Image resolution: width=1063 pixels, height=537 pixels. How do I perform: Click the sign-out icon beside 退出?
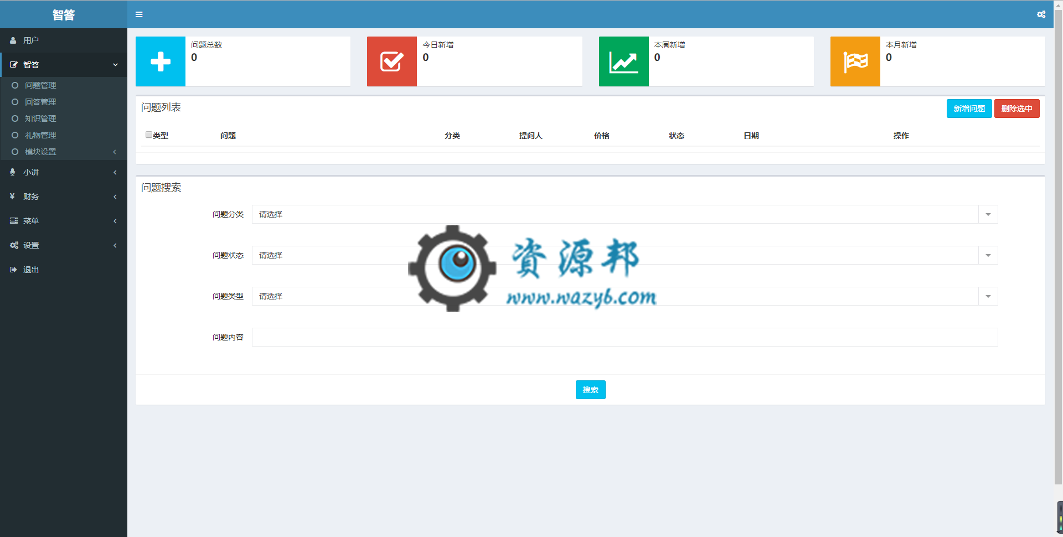(13, 270)
